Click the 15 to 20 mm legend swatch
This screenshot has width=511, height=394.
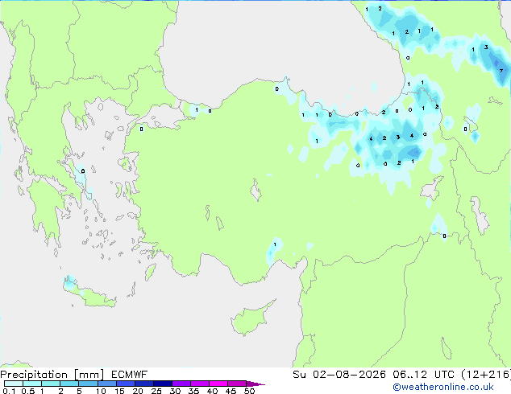point(125,384)
